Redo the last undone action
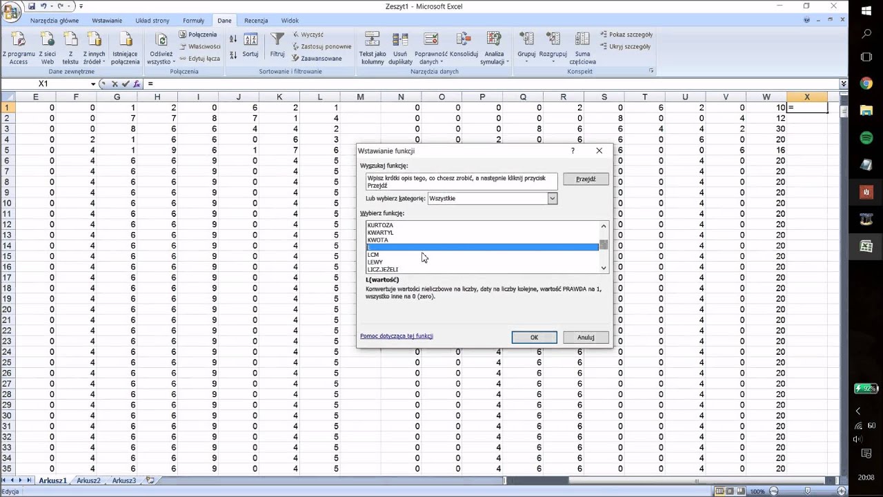This screenshot has height=497, width=883. point(60,6)
